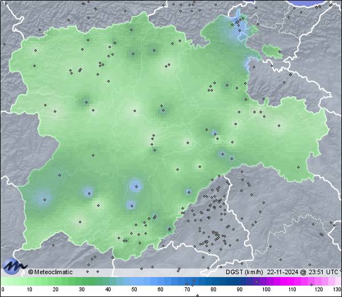Select the 40 value on the scale

click(108, 290)
